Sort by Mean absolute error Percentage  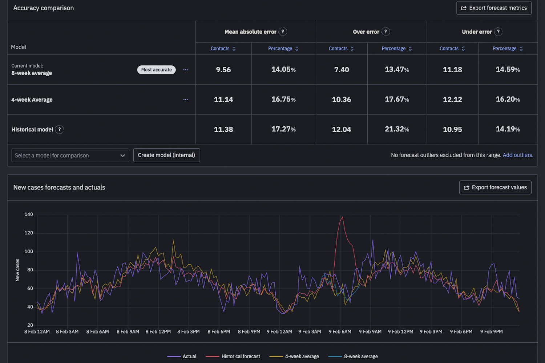pos(283,49)
